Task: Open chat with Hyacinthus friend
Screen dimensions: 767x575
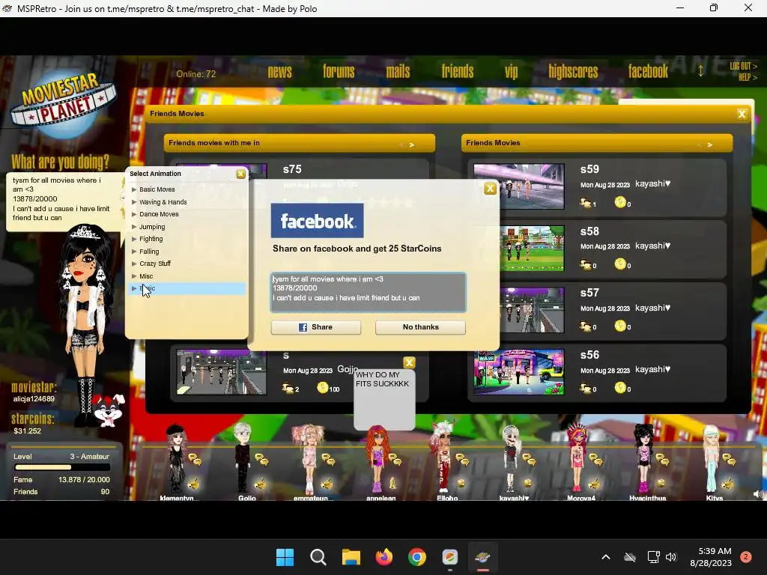Action: (662, 460)
